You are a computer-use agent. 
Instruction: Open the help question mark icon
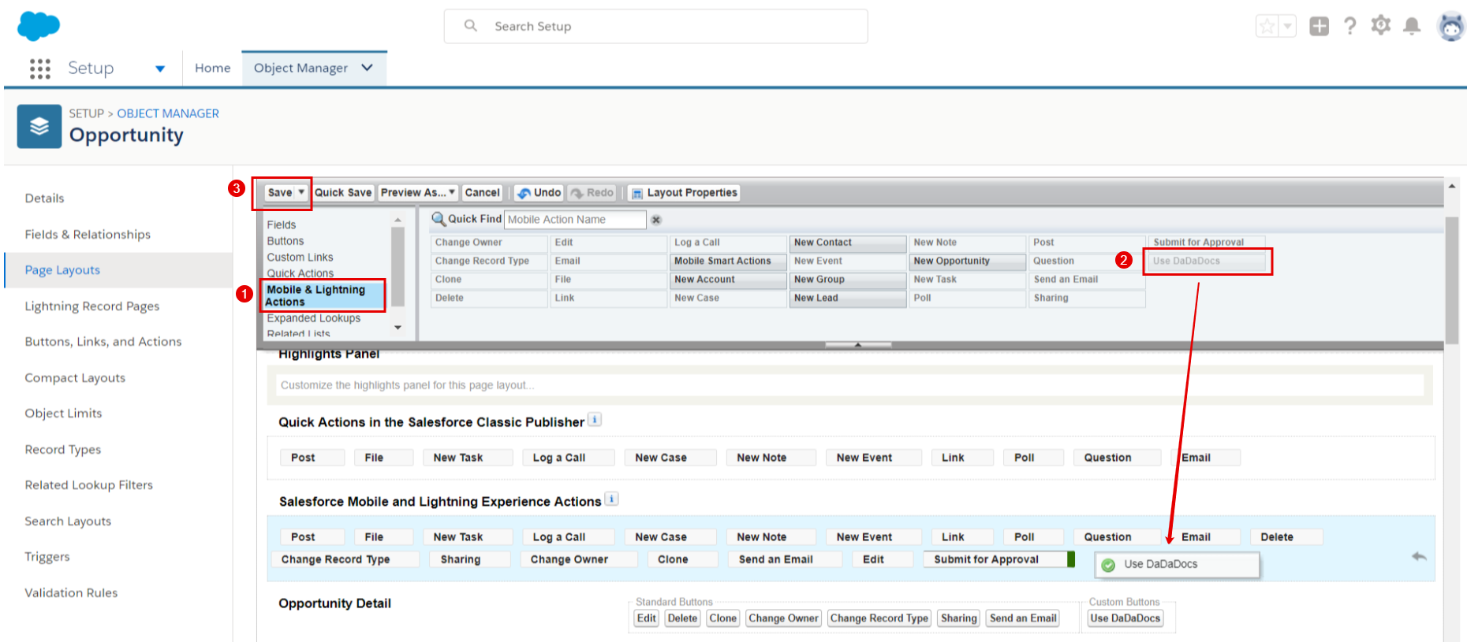pyautogui.click(x=1350, y=26)
